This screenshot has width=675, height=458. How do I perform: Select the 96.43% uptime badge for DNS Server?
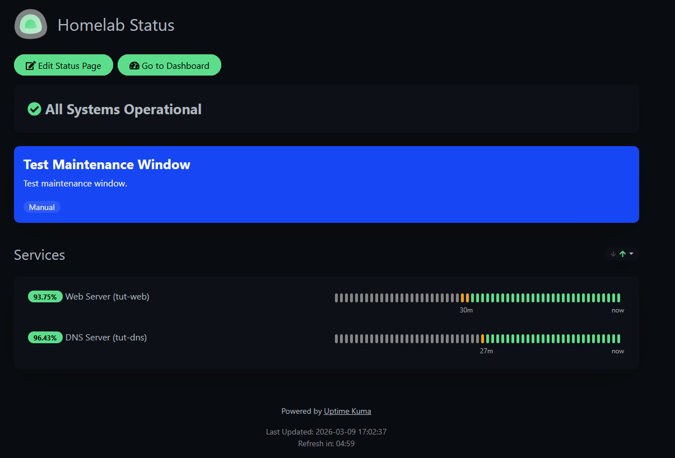(x=45, y=337)
